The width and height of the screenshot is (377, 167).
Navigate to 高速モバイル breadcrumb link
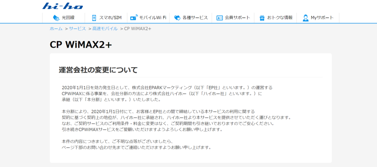[x=105, y=29]
